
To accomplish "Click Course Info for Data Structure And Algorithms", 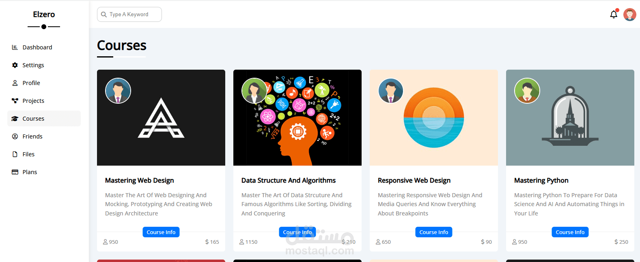I will pyautogui.click(x=297, y=232).
